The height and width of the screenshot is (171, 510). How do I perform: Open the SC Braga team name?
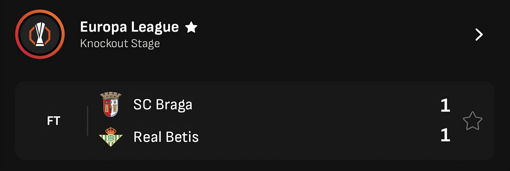[163, 104]
